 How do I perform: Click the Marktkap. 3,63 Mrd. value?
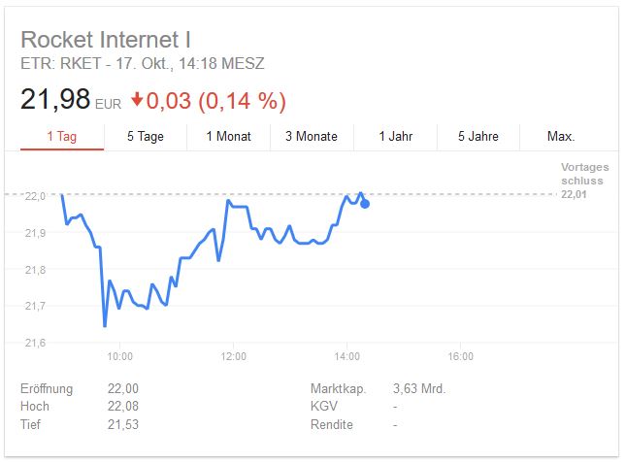[418, 389]
